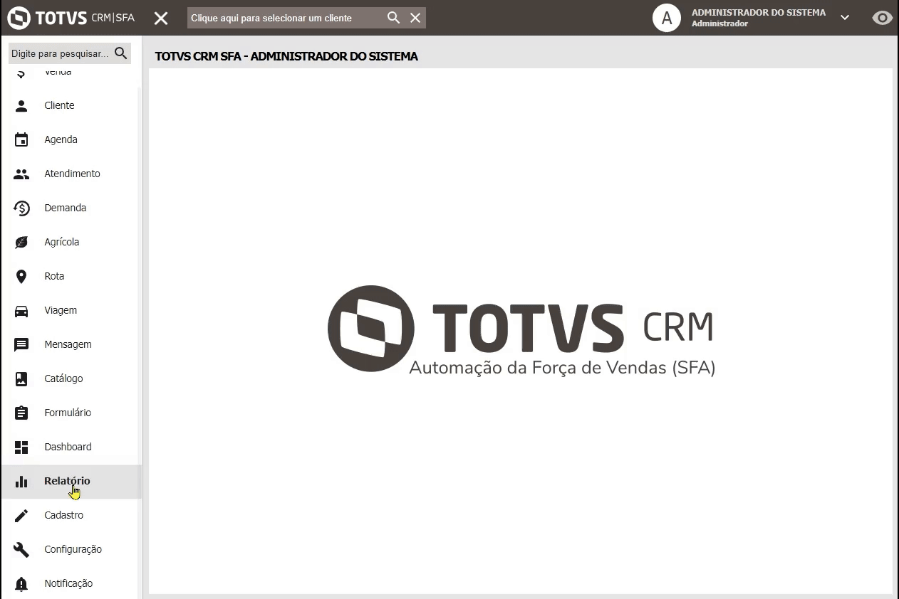Click the Notificação bell icon
Screen dimensions: 899x599
[21, 583]
